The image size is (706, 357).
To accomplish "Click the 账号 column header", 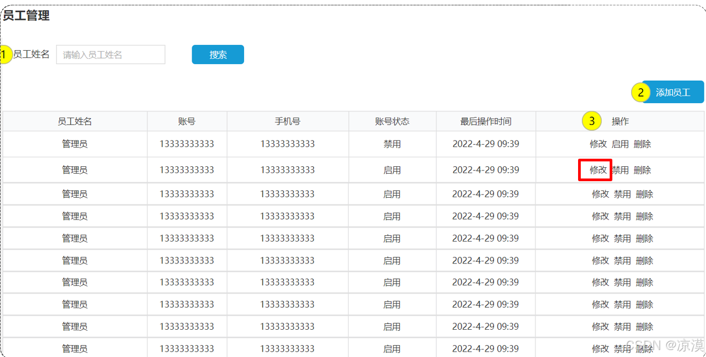I will pos(187,121).
